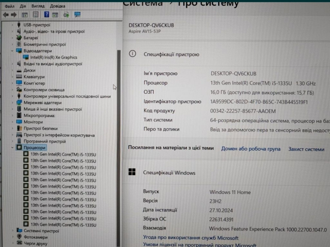Expand the Мережеві адаптери node

(x=13, y=103)
